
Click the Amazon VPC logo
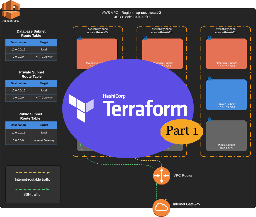[x=11, y=10]
